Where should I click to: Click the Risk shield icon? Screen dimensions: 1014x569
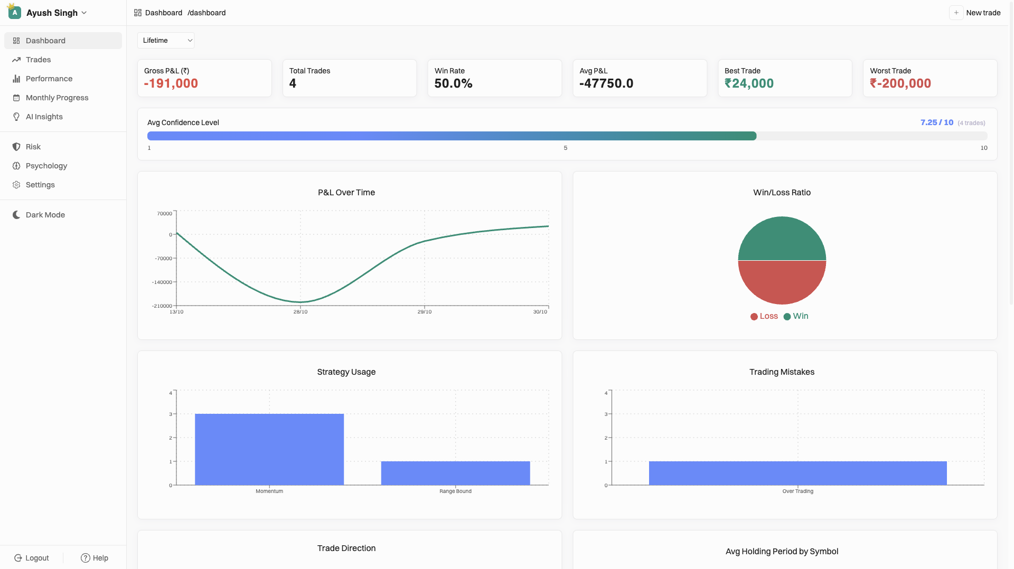16,147
